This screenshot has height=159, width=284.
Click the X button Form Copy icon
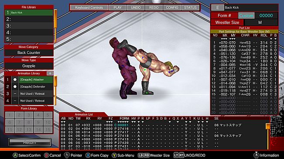pos(88,155)
